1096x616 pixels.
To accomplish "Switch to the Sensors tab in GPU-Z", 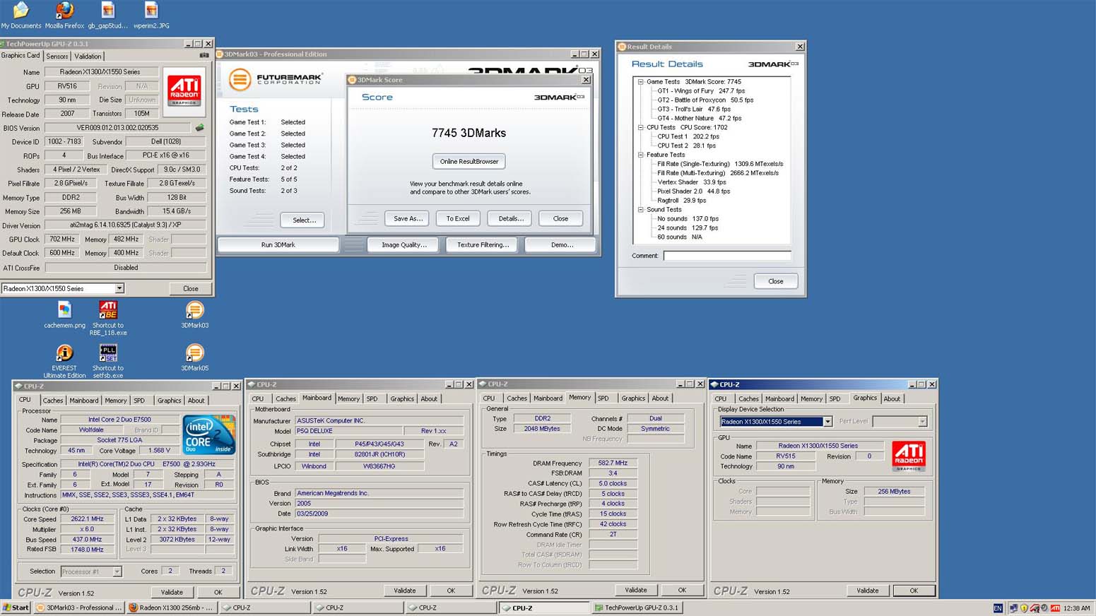I will [57, 57].
